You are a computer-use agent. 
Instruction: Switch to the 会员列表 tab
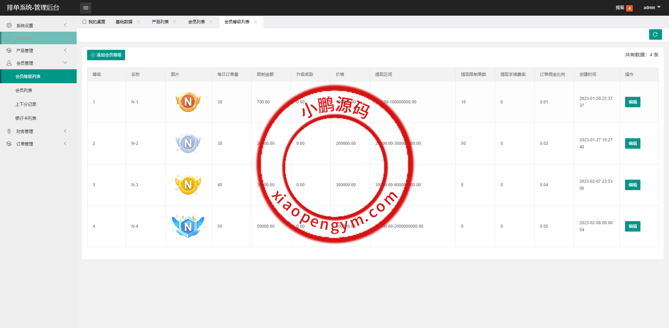[196, 22]
